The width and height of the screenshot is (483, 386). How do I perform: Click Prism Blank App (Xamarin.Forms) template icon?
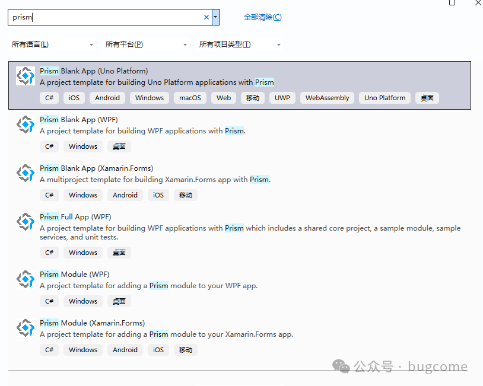point(26,173)
